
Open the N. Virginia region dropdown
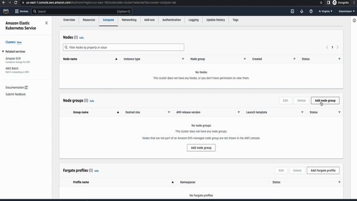(325, 11)
